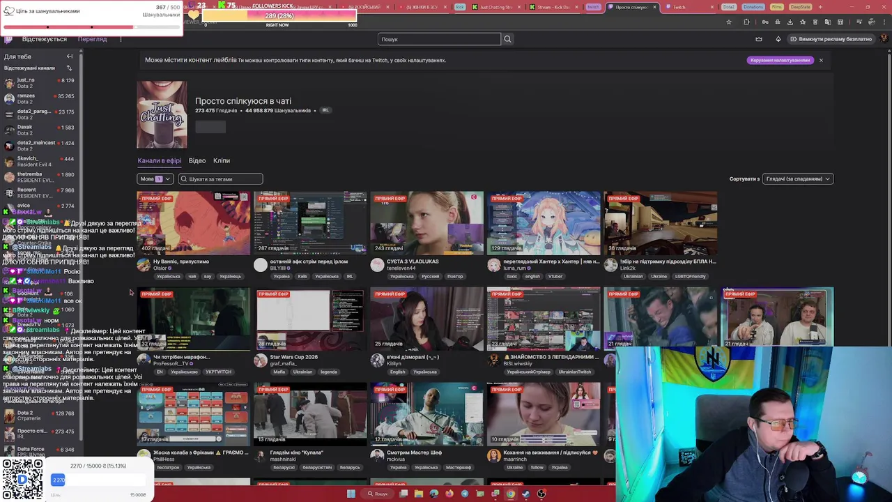The width and height of the screenshot is (892, 502).
Task: Close the 'Просто спілкуюся' browser tab
Action: [654, 7]
